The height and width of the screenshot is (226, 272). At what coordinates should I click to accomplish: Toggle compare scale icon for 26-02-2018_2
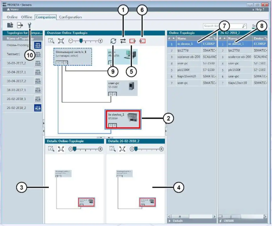click(38, 108)
